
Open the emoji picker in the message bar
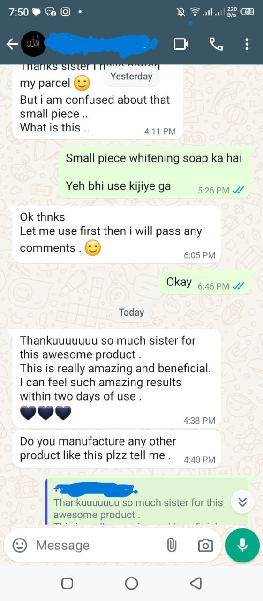pyautogui.click(x=20, y=545)
